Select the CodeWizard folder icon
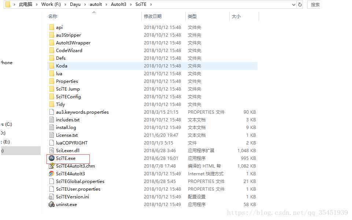 point(52,50)
